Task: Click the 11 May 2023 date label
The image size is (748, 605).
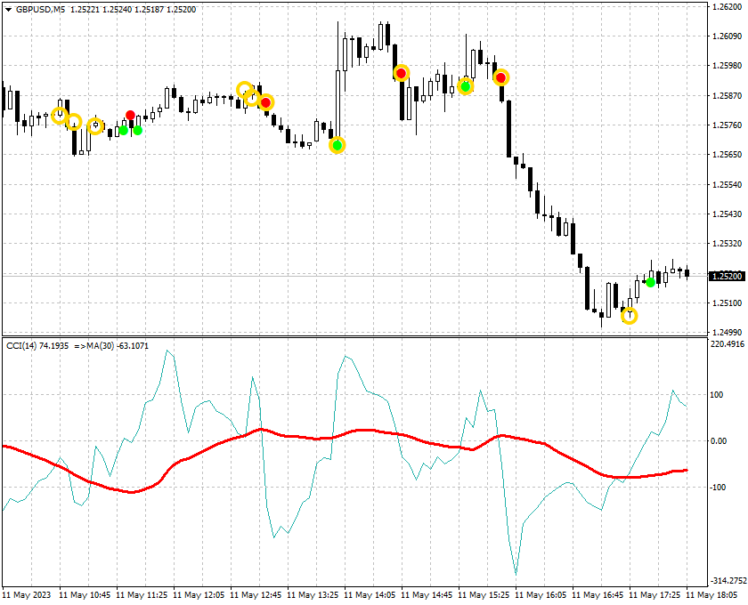Action: pyautogui.click(x=26, y=595)
